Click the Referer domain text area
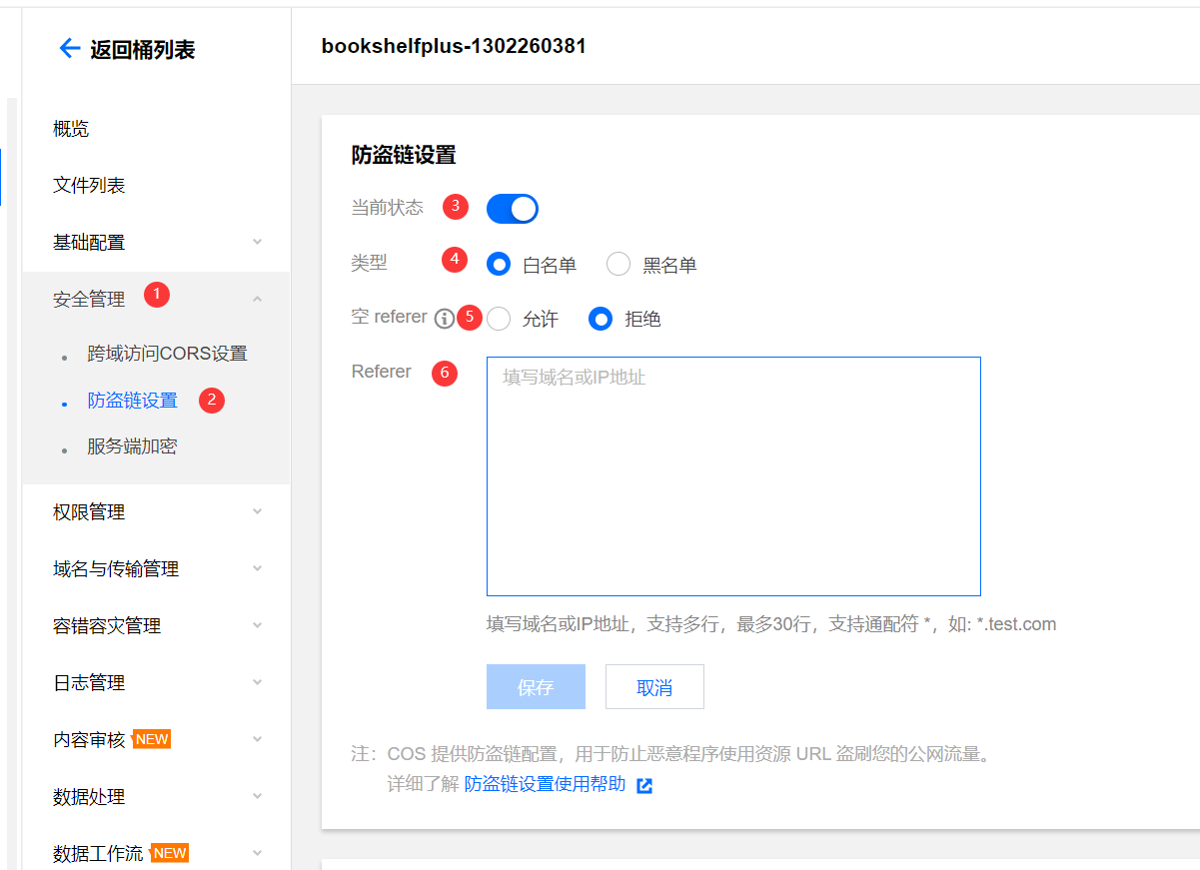 click(733, 475)
